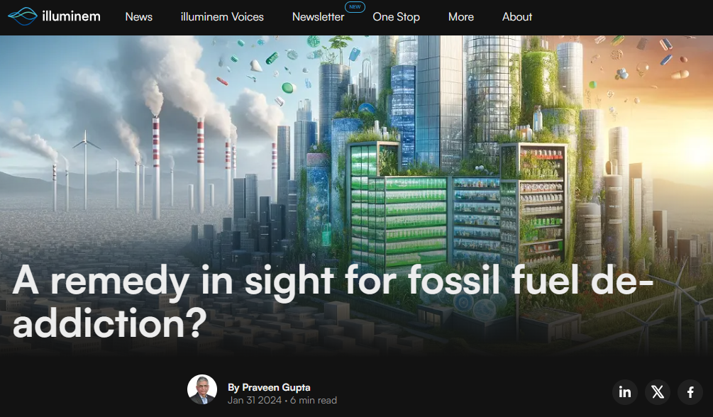Open Praveen Gupta's avatar photo
The width and height of the screenshot is (713, 417).
tap(202, 389)
